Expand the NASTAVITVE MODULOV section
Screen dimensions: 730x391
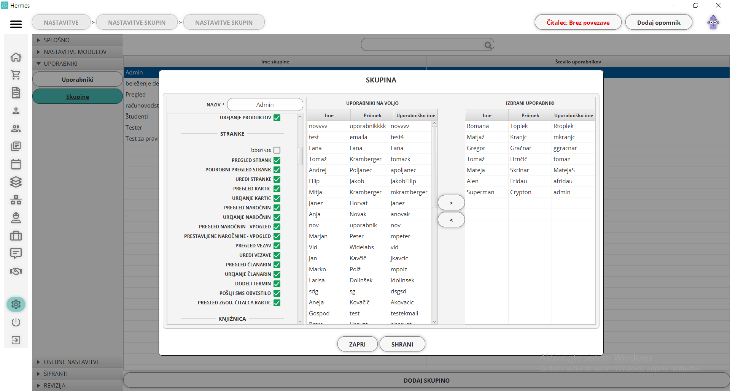pyautogui.click(x=78, y=52)
